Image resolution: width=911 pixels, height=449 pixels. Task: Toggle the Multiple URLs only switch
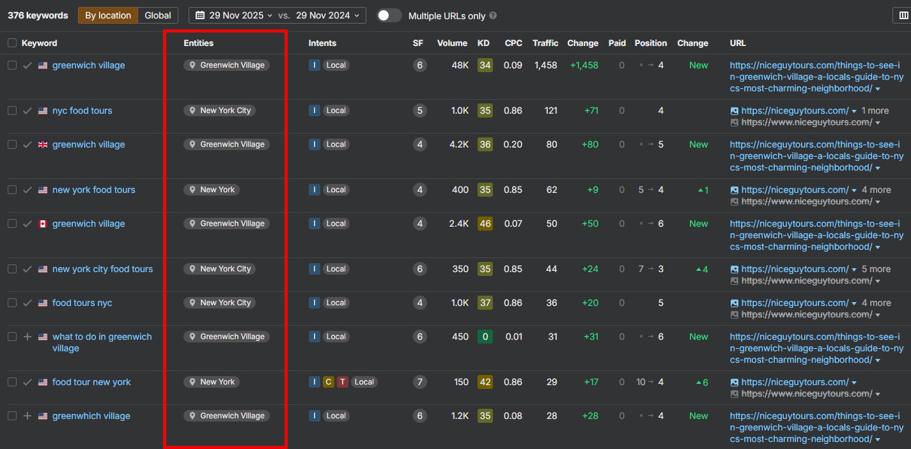(x=389, y=15)
